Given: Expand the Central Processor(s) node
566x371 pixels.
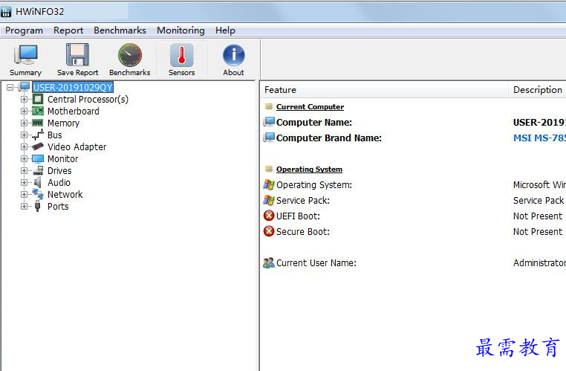Looking at the screenshot, I should [24, 99].
